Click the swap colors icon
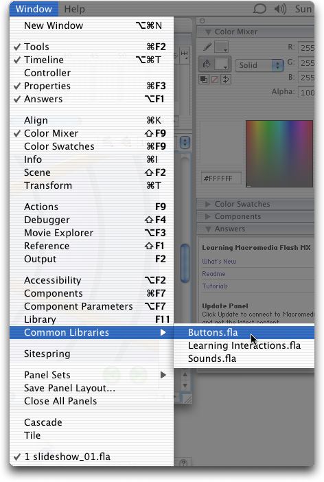The height and width of the screenshot is (482, 324). click(226, 80)
